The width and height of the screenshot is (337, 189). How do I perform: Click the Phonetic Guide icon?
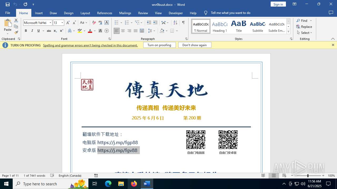coord(100,23)
